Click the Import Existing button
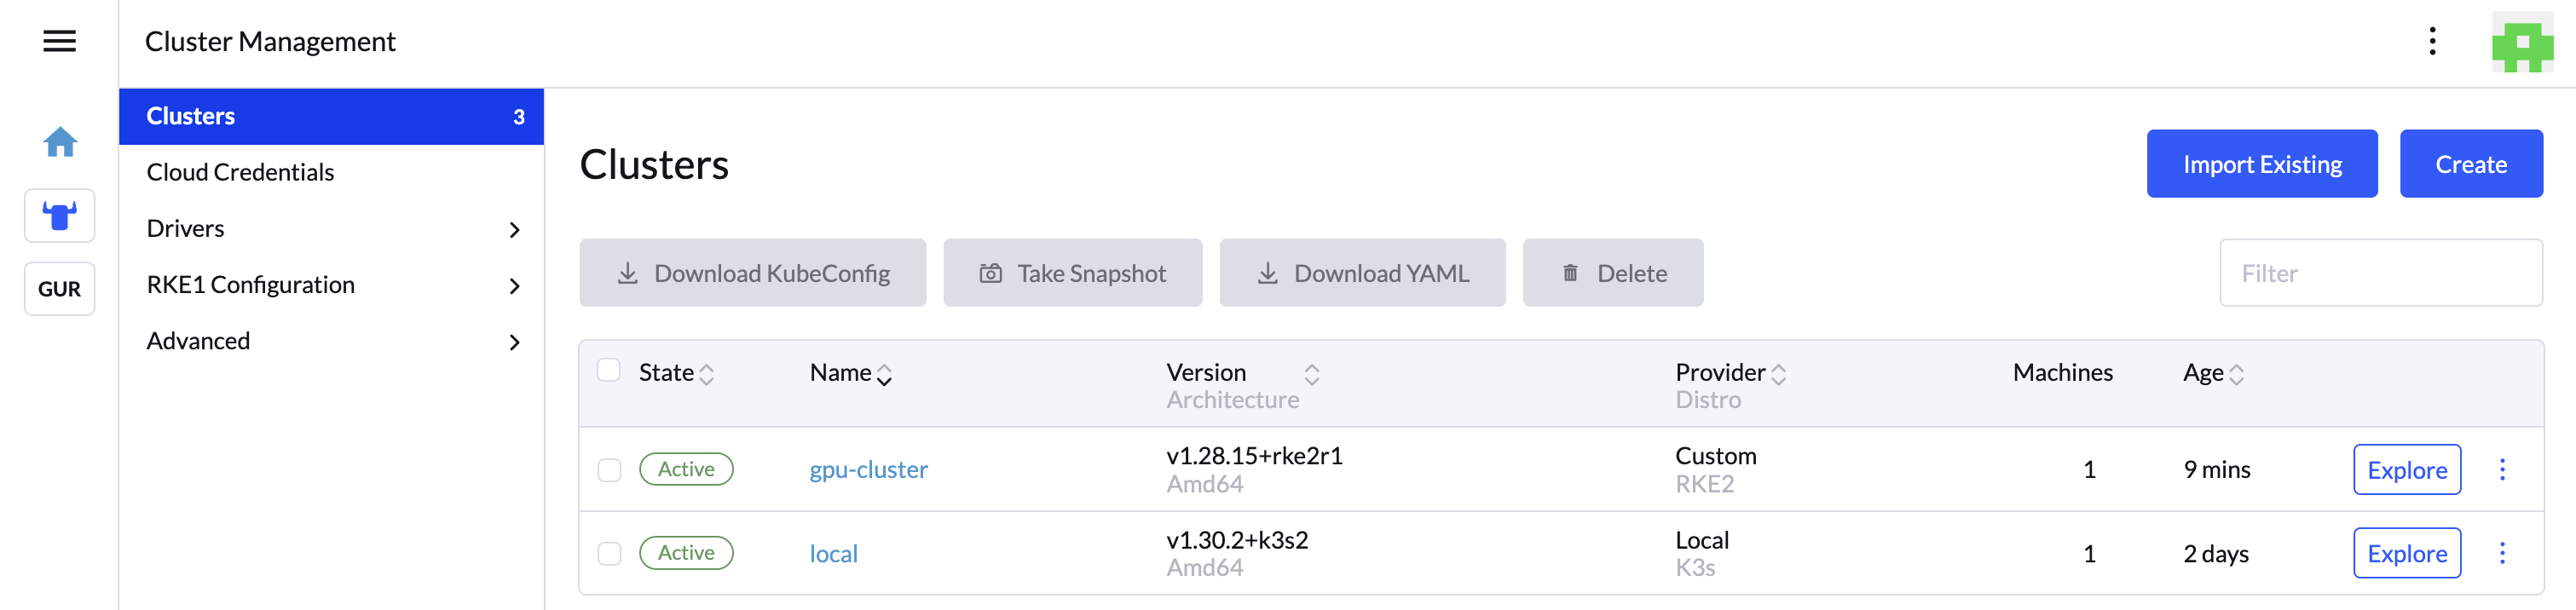 (x=2261, y=164)
